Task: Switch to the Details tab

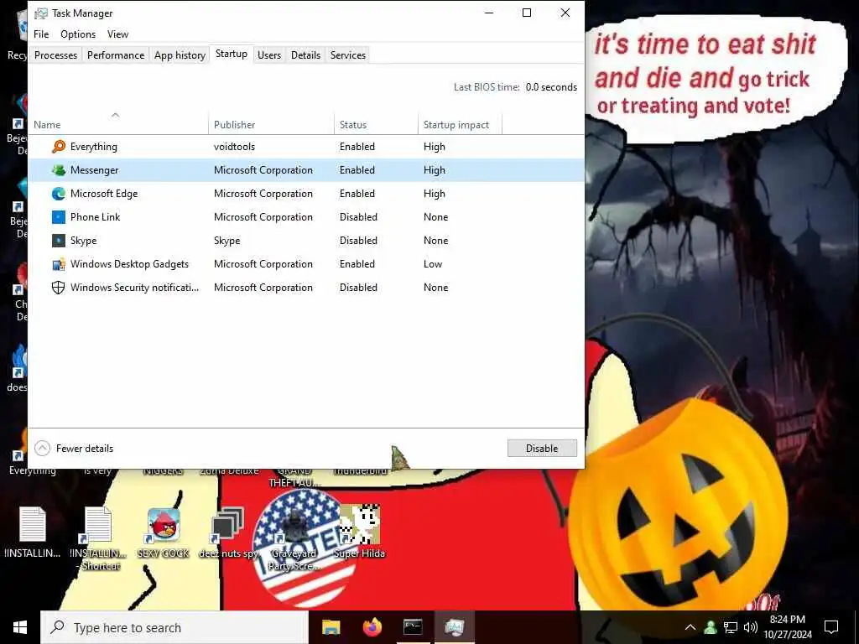Action: pyautogui.click(x=305, y=55)
